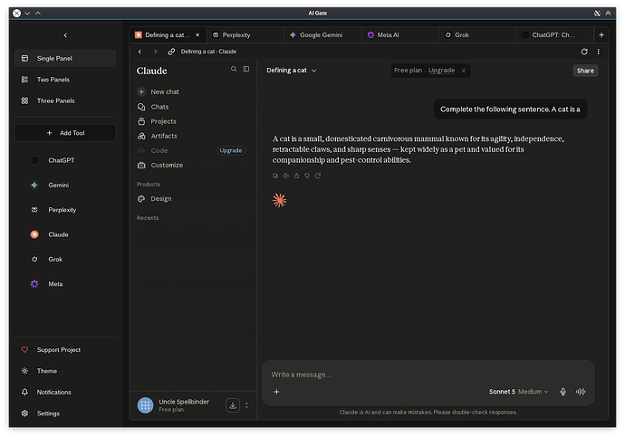Image resolution: width=625 pixels, height=438 pixels.
Task: Click the Write a message field
Action: [428, 375]
